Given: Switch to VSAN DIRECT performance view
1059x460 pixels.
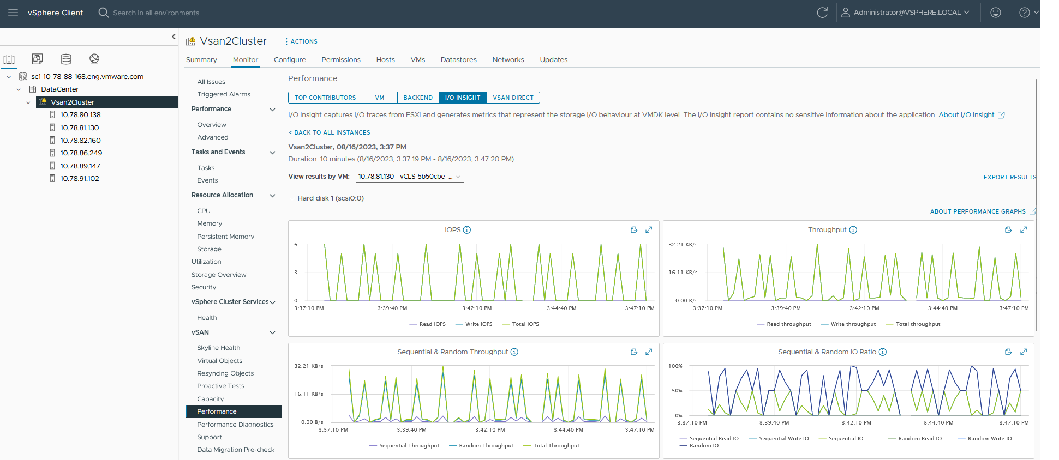Looking at the screenshot, I should (x=513, y=98).
